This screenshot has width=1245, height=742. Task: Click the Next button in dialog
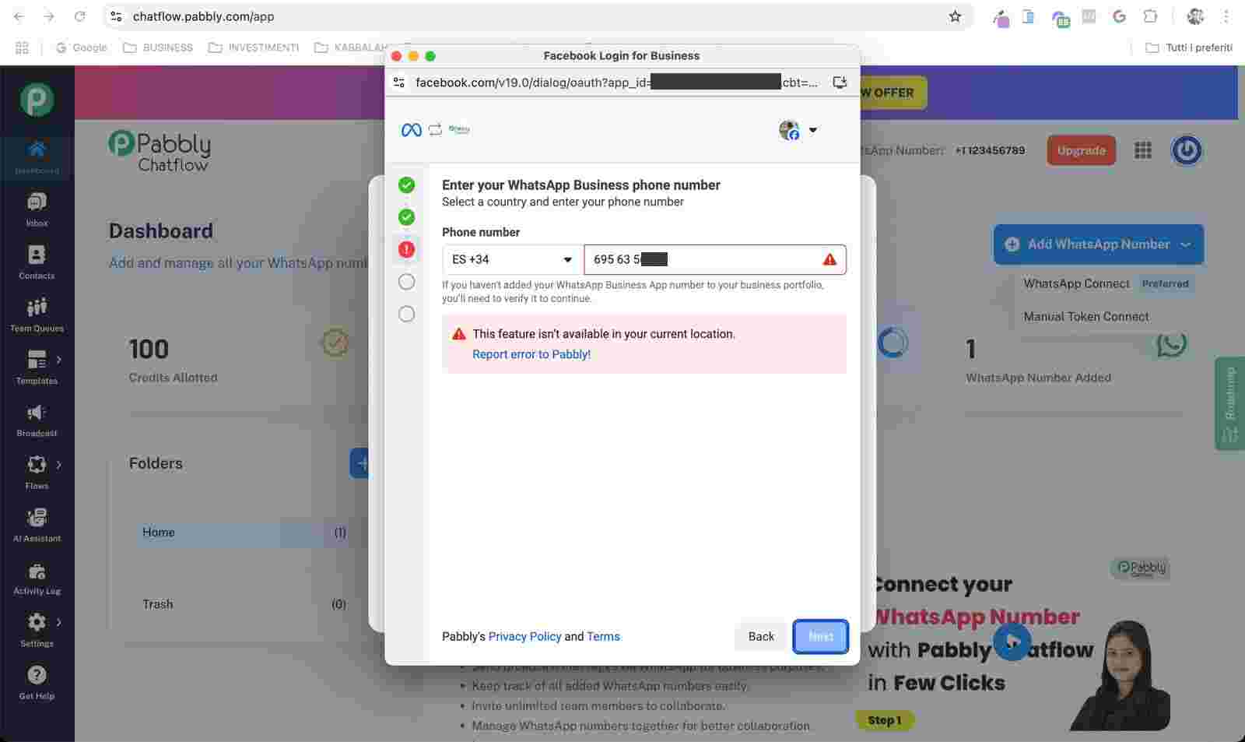pos(820,636)
